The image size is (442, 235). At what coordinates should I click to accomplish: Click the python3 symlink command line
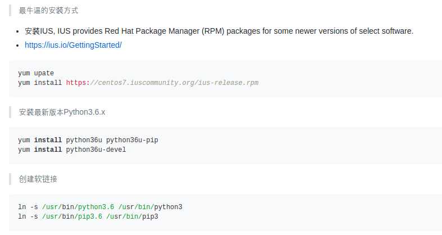pyautogui.click(x=100, y=207)
